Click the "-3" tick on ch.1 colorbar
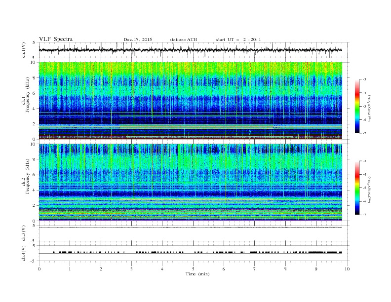391x302 pixels. click(x=364, y=79)
